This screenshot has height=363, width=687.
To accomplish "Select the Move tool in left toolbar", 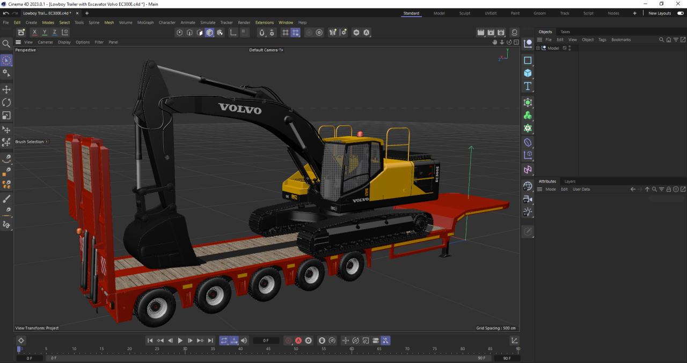I will 6,89.
